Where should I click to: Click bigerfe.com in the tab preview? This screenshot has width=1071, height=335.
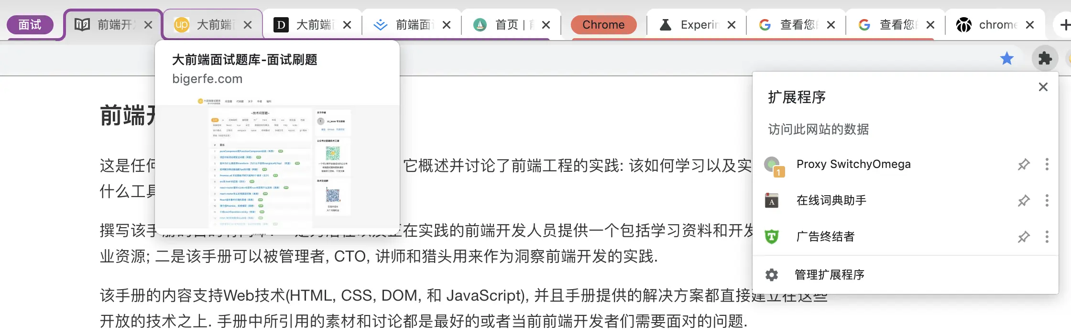click(208, 79)
